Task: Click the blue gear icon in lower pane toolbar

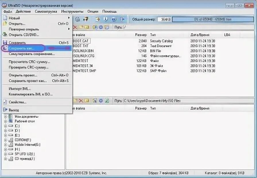Action: [101, 100]
